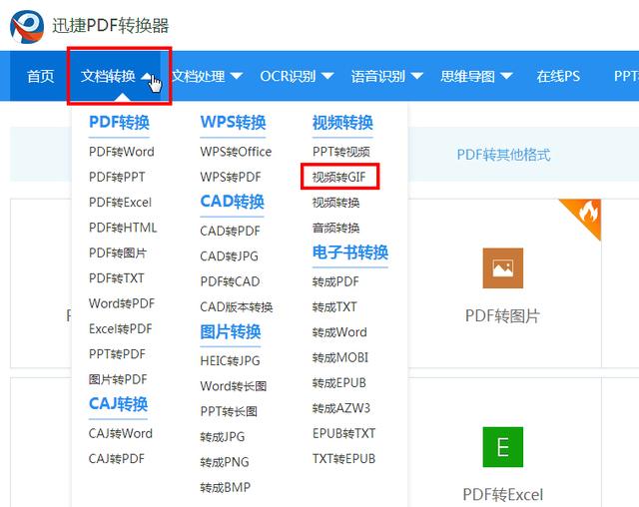Select HEIC转JPG option
Screen dimensions: 639x507
tap(230, 360)
